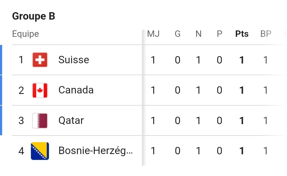The height and width of the screenshot is (176, 287).
Task: Select the Pts column header
Action: point(242,34)
